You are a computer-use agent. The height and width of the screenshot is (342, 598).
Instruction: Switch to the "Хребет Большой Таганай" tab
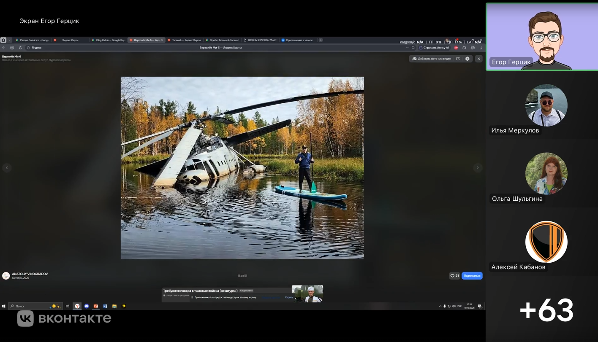pos(222,40)
